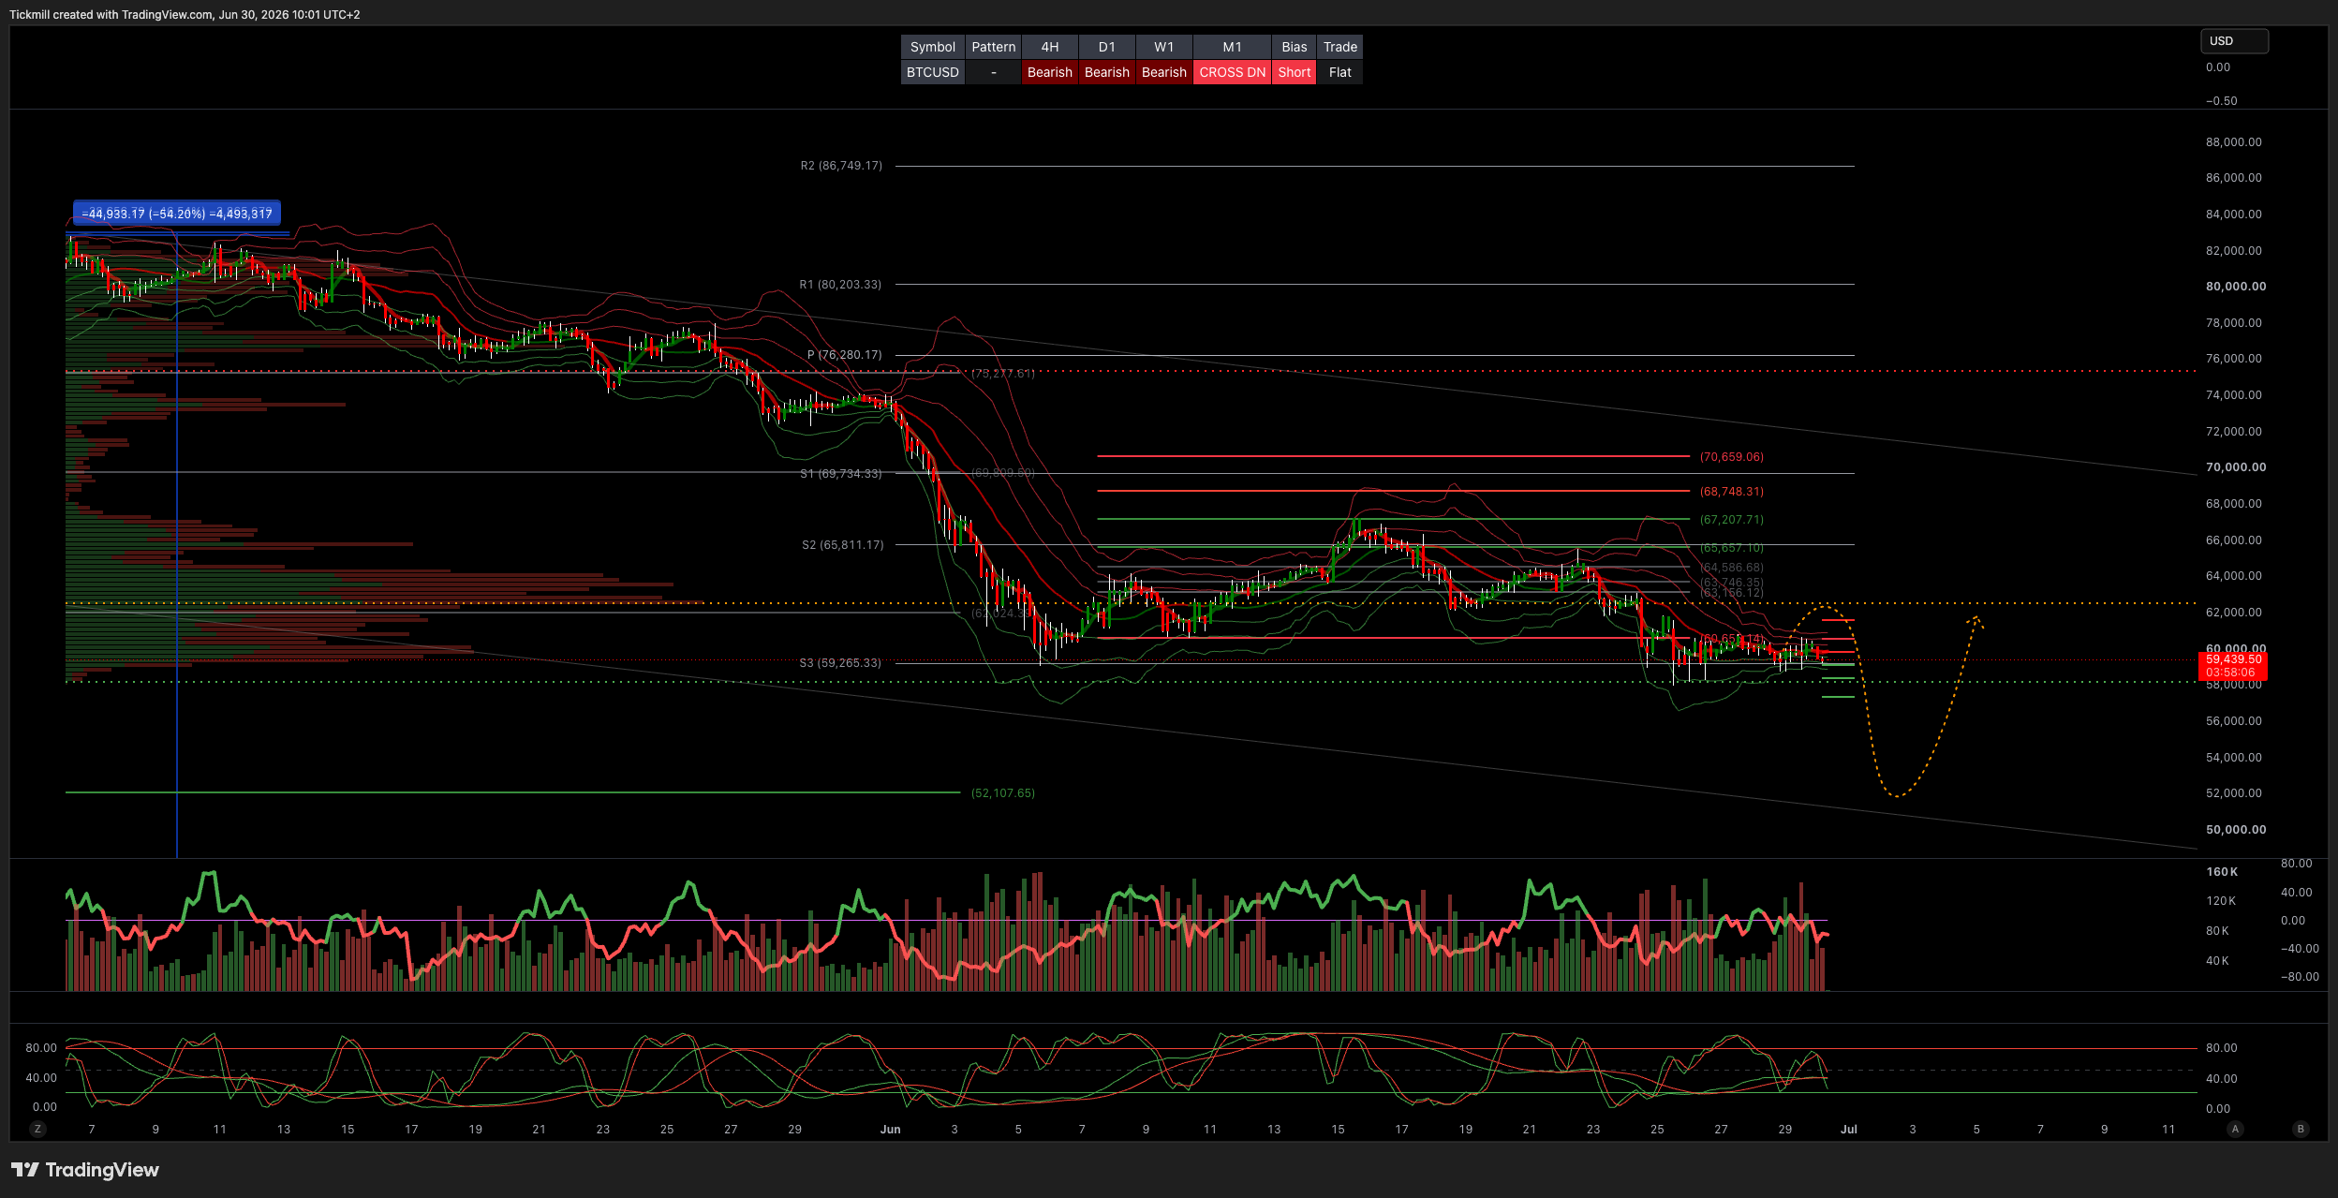The width and height of the screenshot is (2338, 1198).
Task: Click the BTCUSD symbol cell
Action: tap(932, 72)
